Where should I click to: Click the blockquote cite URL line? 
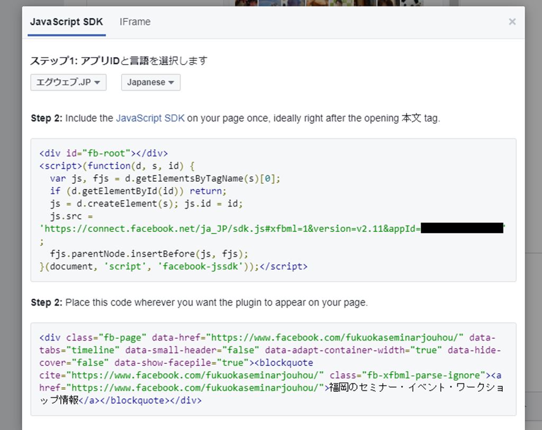click(x=270, y=375)
